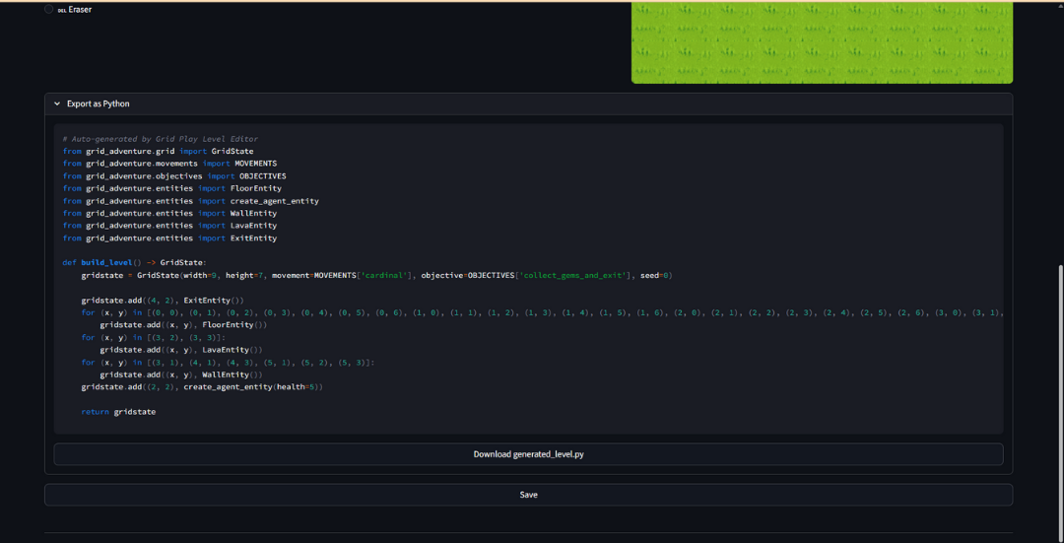Image resolution: width=1064 pixels, height=543 pixels.
Task: Click the 'import MOVEMENTS' line
Action: (169, 164)
